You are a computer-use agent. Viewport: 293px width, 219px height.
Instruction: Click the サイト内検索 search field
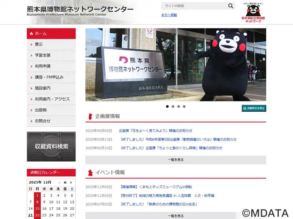coord(194,6)
